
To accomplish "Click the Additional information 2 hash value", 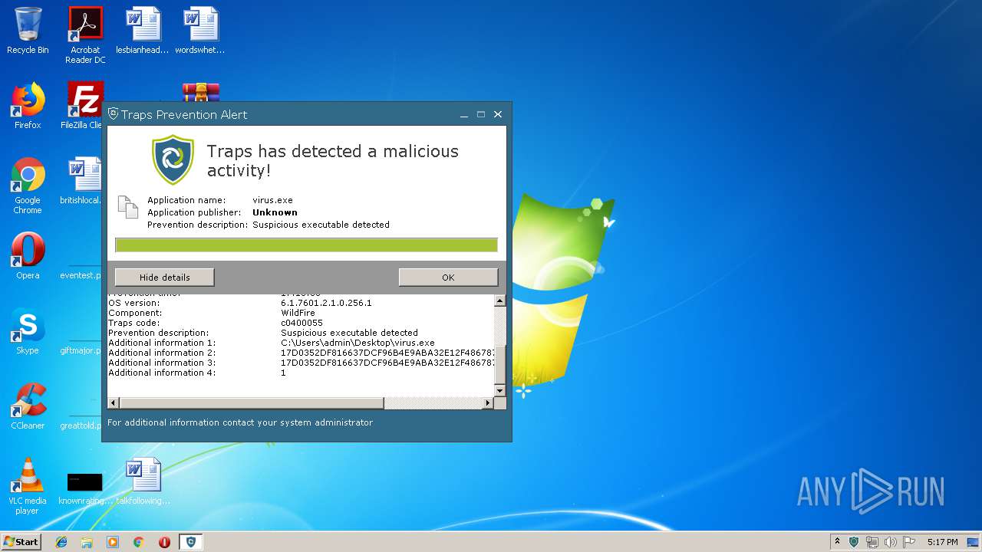I will (x=387, y=353).
